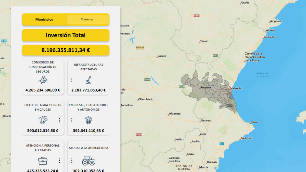Click the Inversión Total yellow button
This screenshot has width=306, height=172.
pos(66,35)
